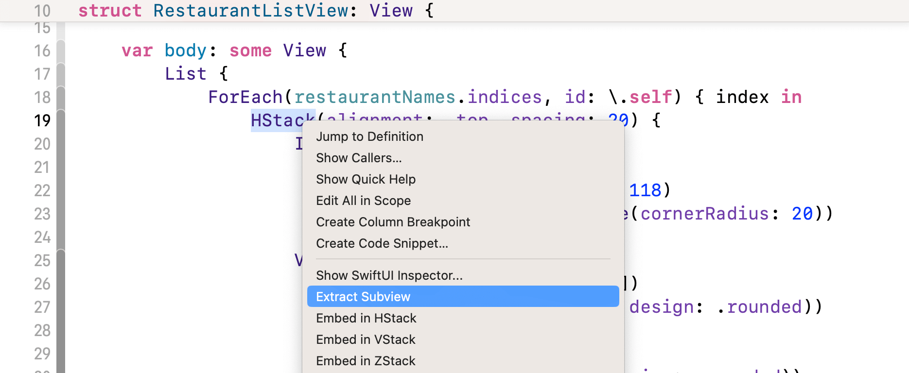Click the restaurantNames variable
Viewport: 909px width, 373px height.
point(374,97)
